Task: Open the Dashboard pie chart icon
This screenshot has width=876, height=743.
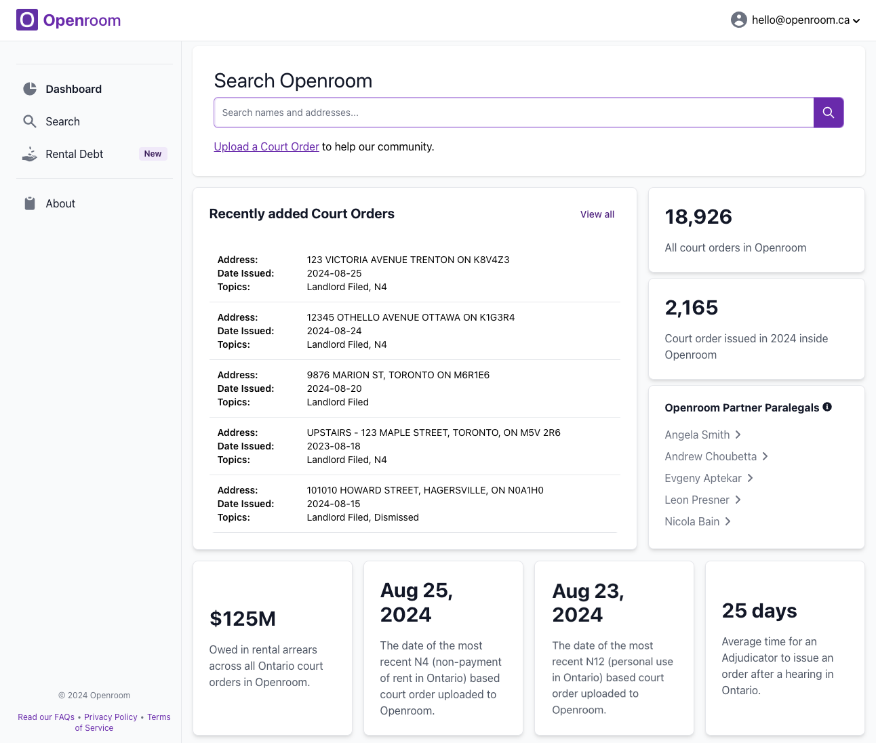Action: [30, 89]
